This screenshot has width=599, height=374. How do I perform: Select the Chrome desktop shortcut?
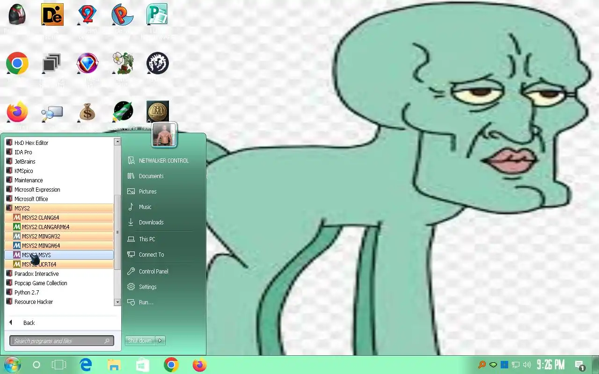[17, 63]
